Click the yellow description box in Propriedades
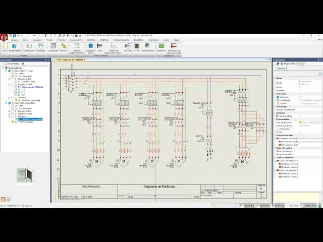 [297, 197]
